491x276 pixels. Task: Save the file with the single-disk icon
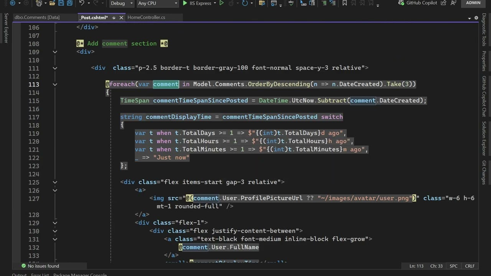[61, 3]
